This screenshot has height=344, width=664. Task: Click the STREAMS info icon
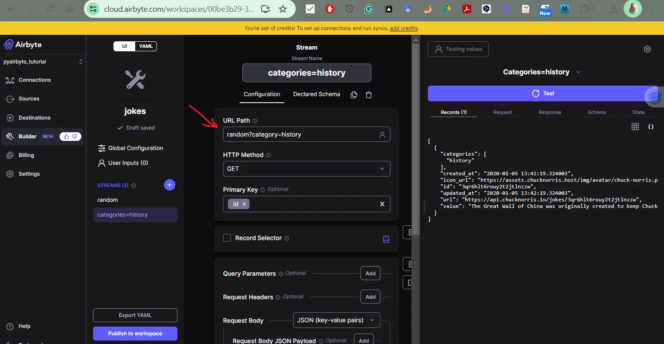tap(133, 186)
